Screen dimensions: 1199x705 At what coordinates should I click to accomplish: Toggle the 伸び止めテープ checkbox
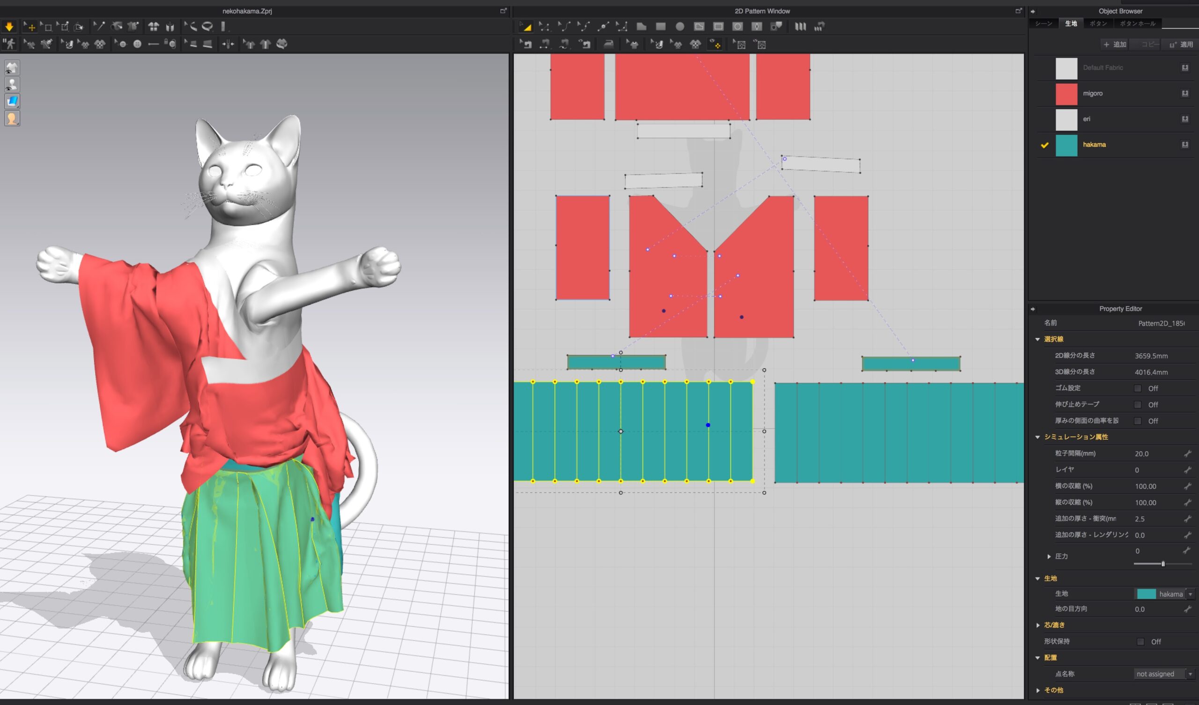point(1138,405)
